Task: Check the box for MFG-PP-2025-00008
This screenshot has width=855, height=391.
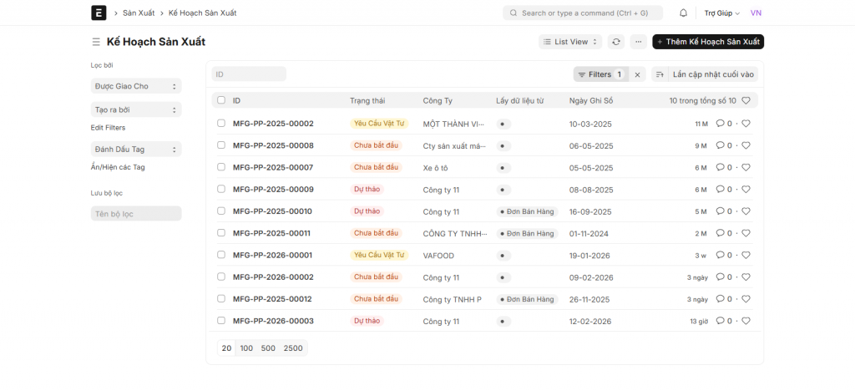Action: pos(220,145)
